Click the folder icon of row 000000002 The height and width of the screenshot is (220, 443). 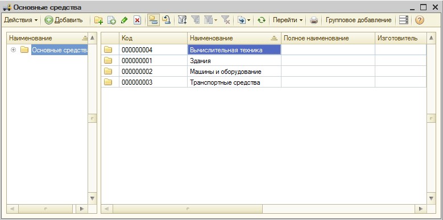click(108, 72)
